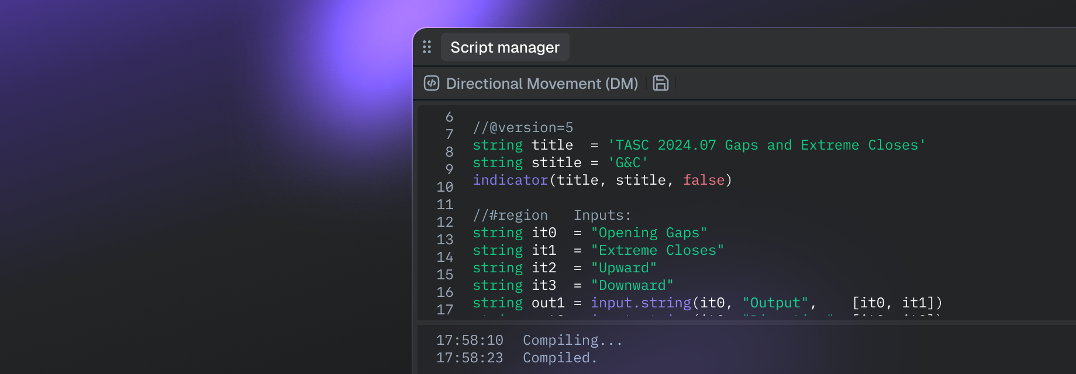Viewport: 1076px width, 374px height.
Task: Click the 17:58:10 Compiling... log entry
Action: [529, 340]
